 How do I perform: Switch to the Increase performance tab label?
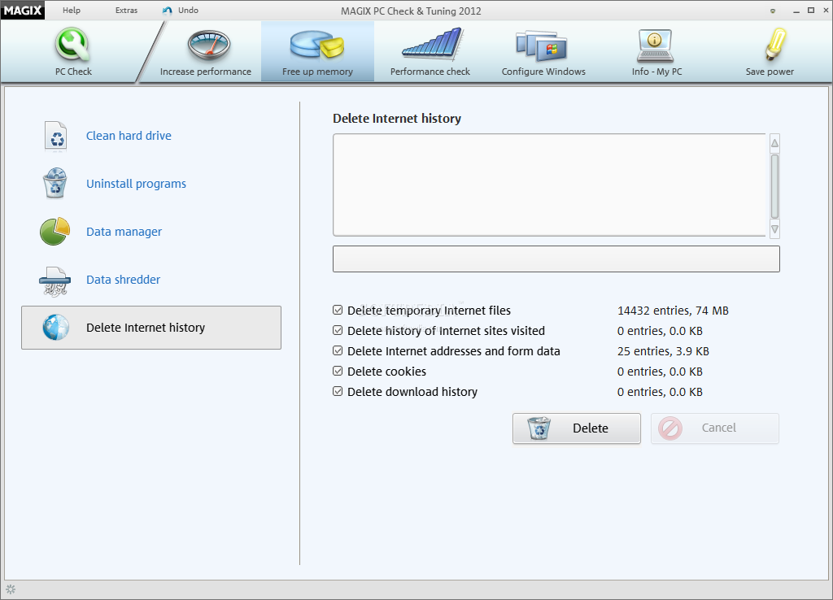[206, 72]
